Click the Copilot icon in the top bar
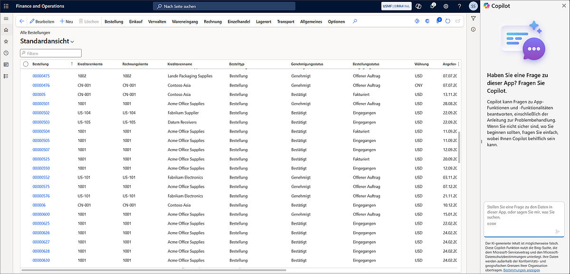 click(x=418, y=6)
